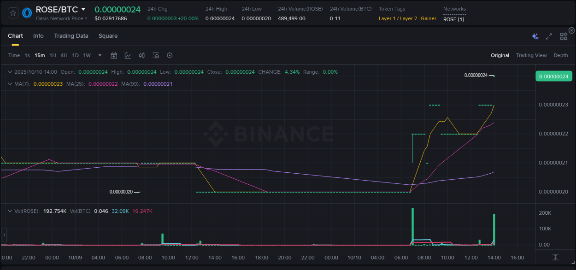Viewport: 576px width, 270px height.
Task: Select the 1H timeframe
Action: pos(52,55)
